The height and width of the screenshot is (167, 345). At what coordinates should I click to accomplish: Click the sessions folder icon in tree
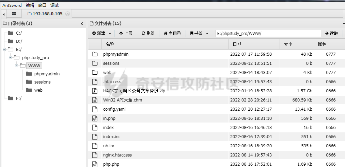click(29, 82)
